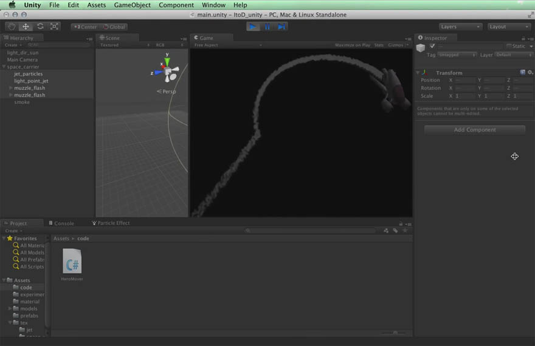Open the Apple menu
Screen dimensions: 535x346
(x=12, y=5)
